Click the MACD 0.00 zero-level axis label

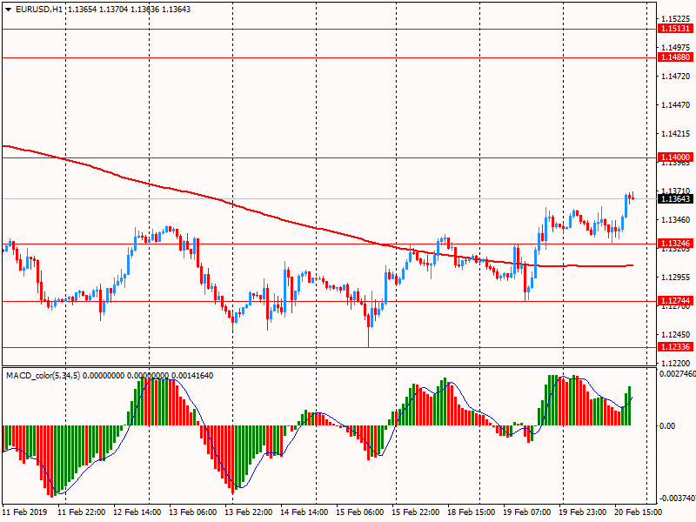[669, 426]
